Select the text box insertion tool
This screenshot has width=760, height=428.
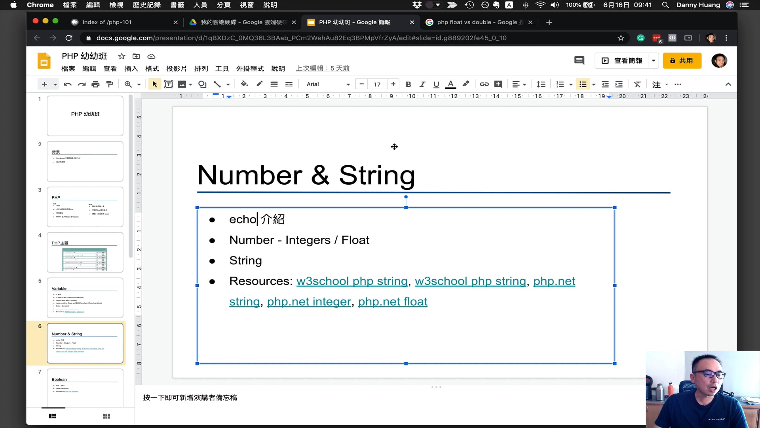click(x=169, y=84)
